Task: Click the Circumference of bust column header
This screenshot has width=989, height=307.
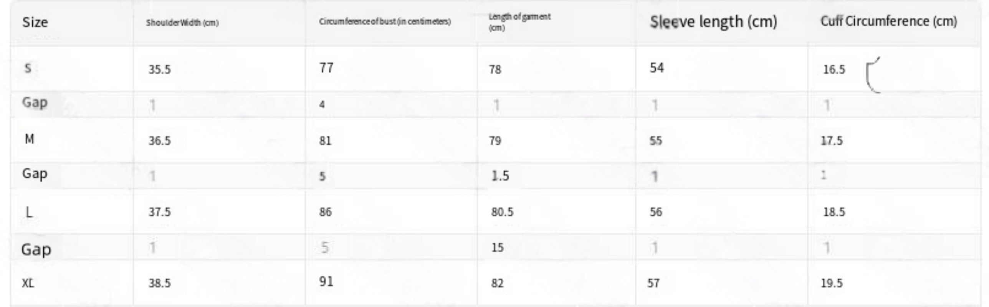Action: click(385, 21)
